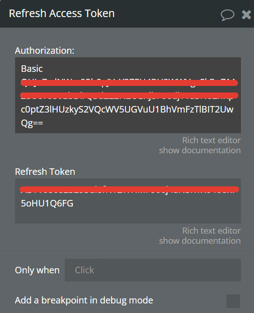Open the comment speech bubble icon
The image size is (254, 313).
coord(227,15)
